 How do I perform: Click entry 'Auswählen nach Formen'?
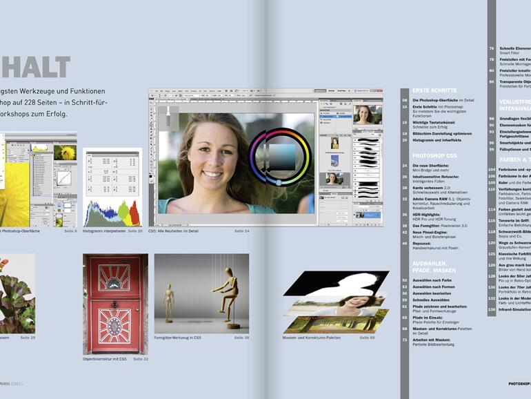434,286
